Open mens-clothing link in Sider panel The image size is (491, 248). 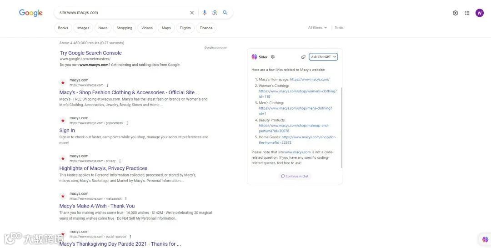pos(296,111)
